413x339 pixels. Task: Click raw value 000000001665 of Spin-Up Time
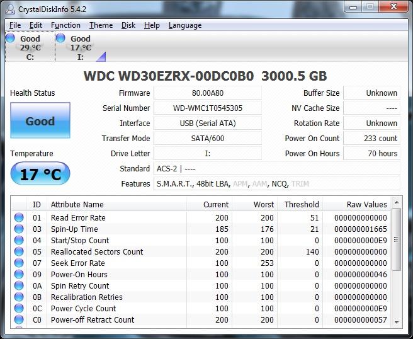361,229
